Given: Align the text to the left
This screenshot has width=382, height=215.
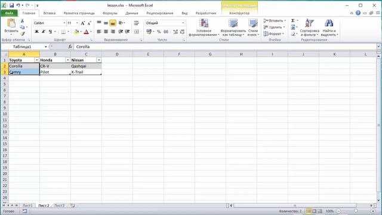Looking at the screenshot, I should coord(99,32).
